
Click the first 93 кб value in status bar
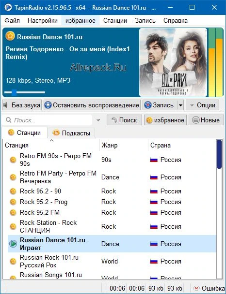[x=156, y=288]
